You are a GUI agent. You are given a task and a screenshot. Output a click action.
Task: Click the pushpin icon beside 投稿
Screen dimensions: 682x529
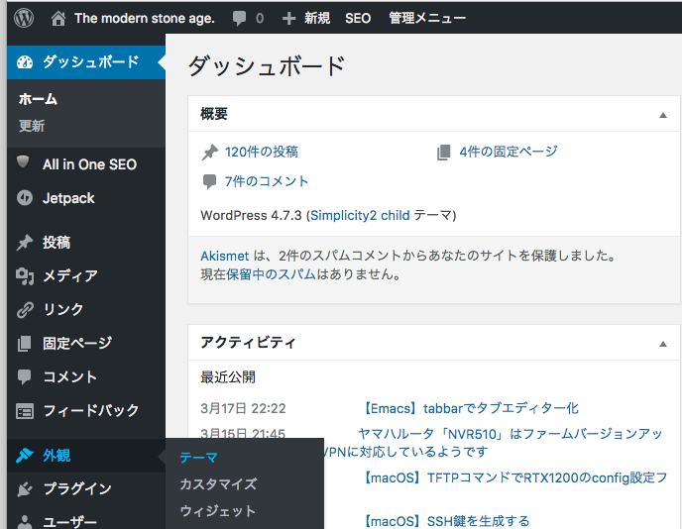pyautogui.click(x=25, y=243)
